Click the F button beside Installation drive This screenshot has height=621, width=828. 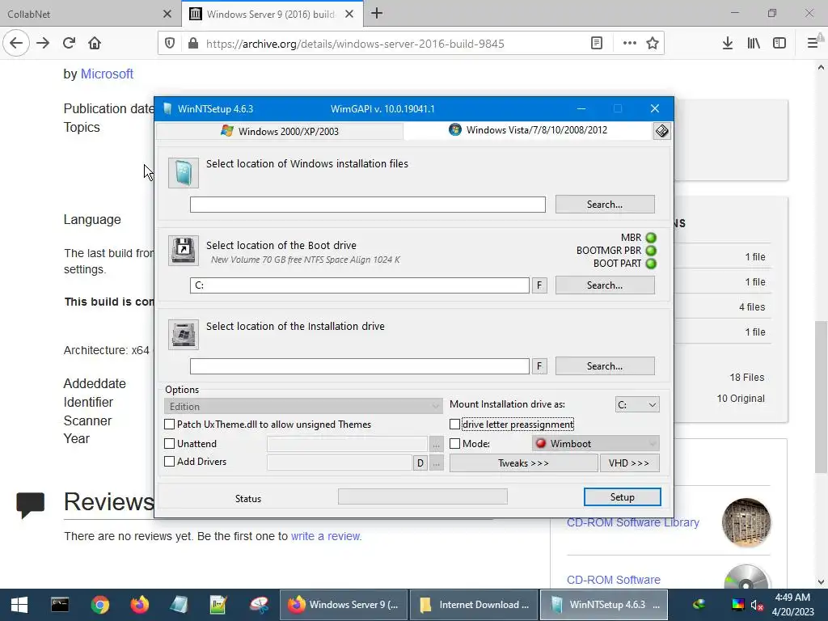pyautogui.click(x=539, y=366)
